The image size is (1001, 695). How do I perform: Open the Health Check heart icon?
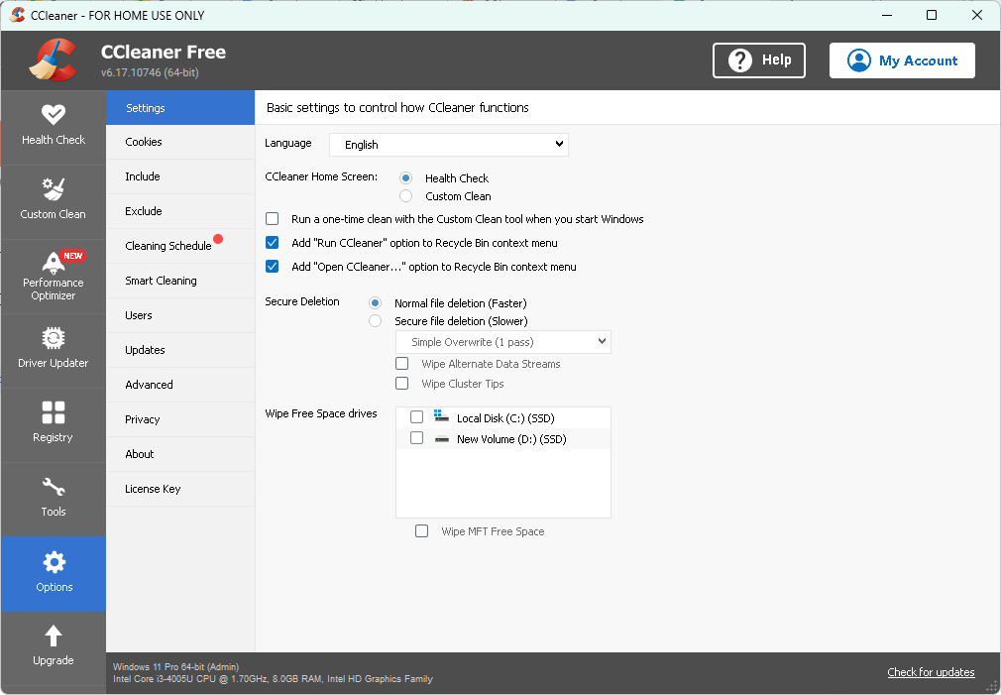(54, 115)
